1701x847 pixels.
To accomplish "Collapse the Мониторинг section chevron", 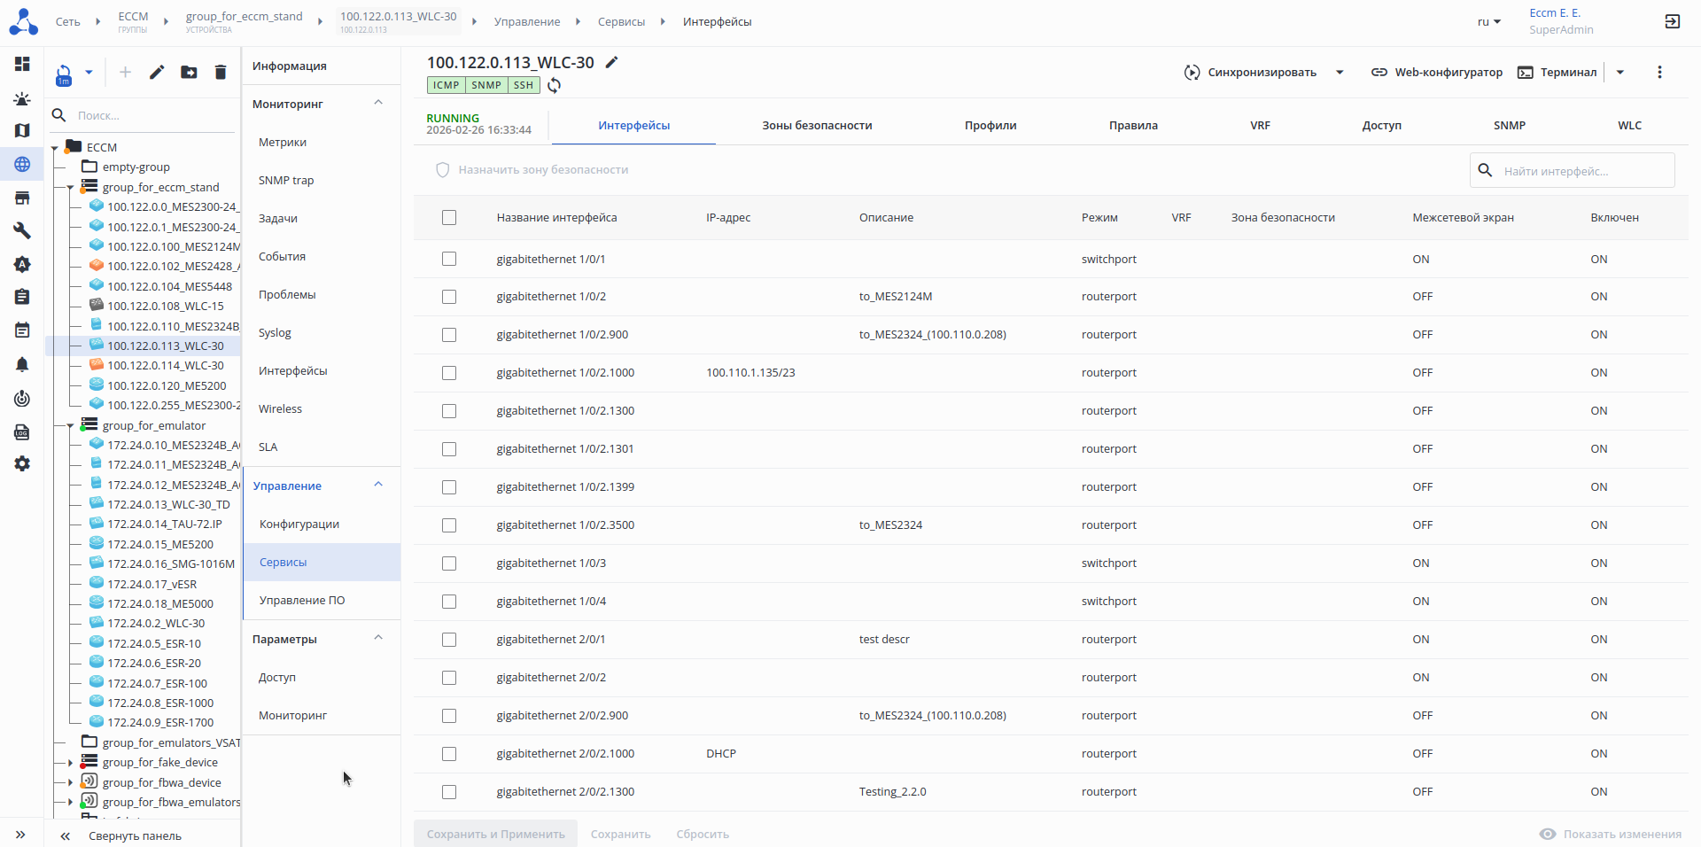I will click(x=378, y=103).
